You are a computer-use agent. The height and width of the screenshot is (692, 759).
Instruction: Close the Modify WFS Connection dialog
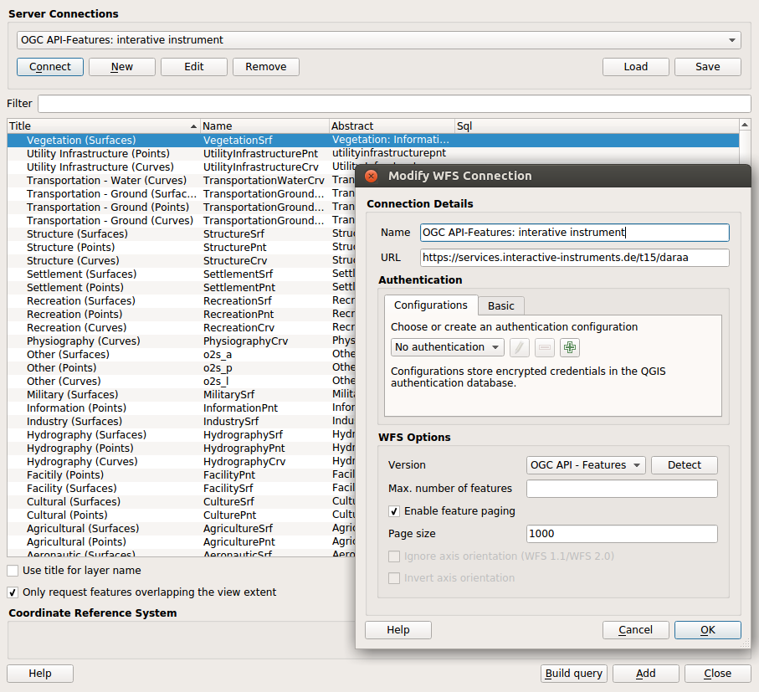[369, 176]
